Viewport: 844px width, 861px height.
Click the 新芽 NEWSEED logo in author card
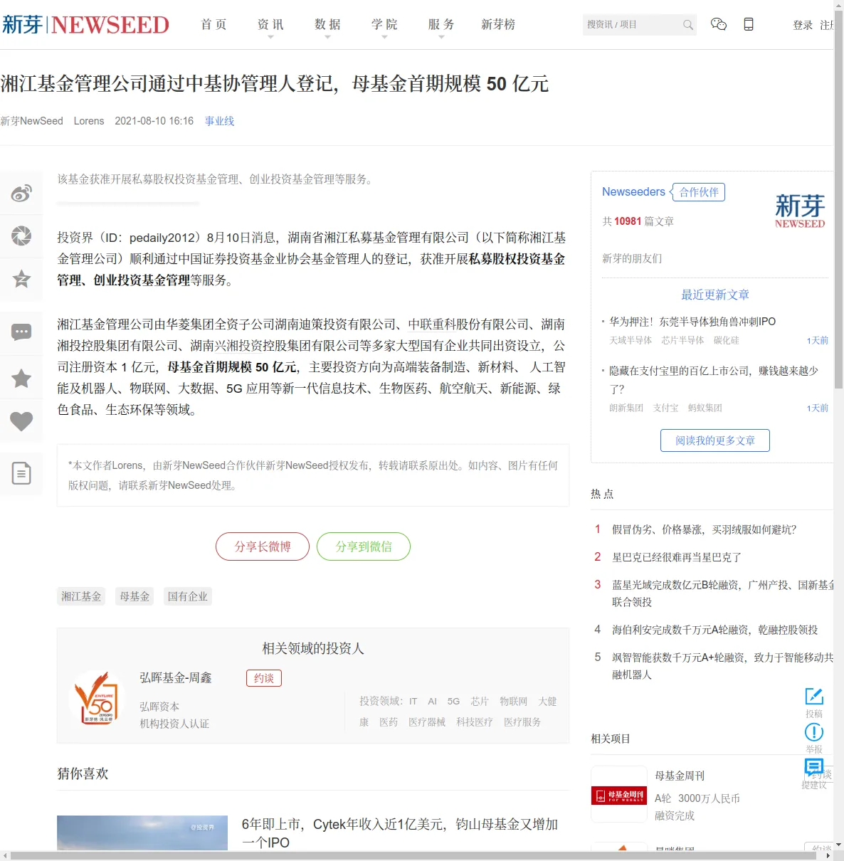tap(800, 210)
